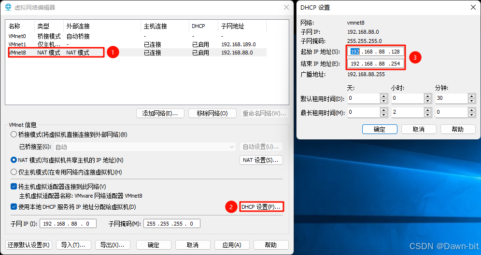Click the 自动设置(U)... button
The width and height of the screenshot is (481, 255).
click(x=261, y=147)
